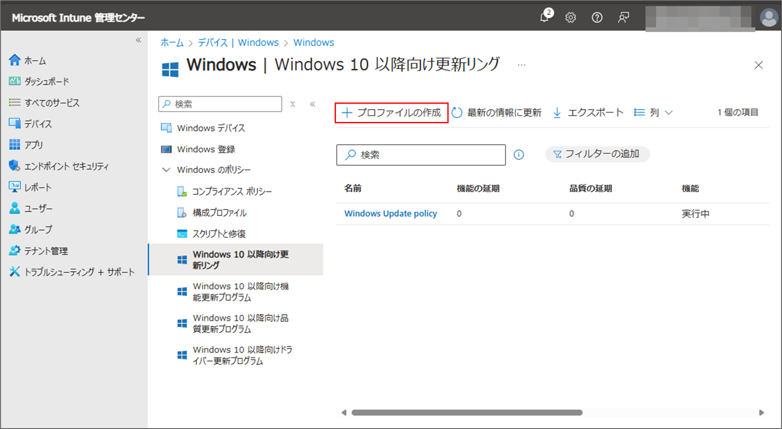Focus the blade menu 検索 field

(220, 104)
